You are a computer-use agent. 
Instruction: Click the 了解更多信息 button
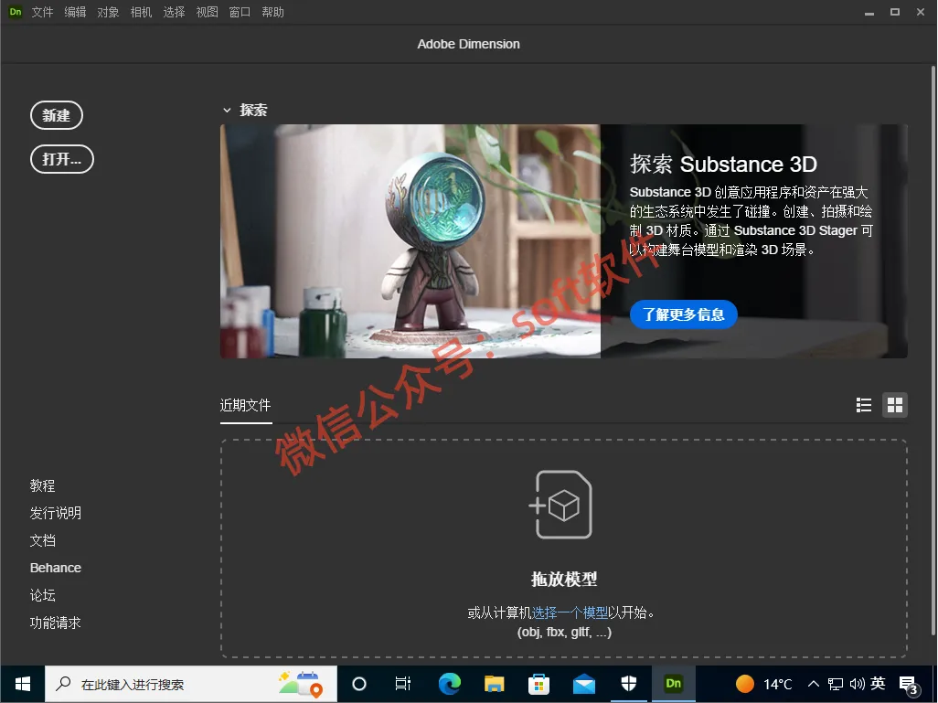pyautogui.click(x=683, y=314)
